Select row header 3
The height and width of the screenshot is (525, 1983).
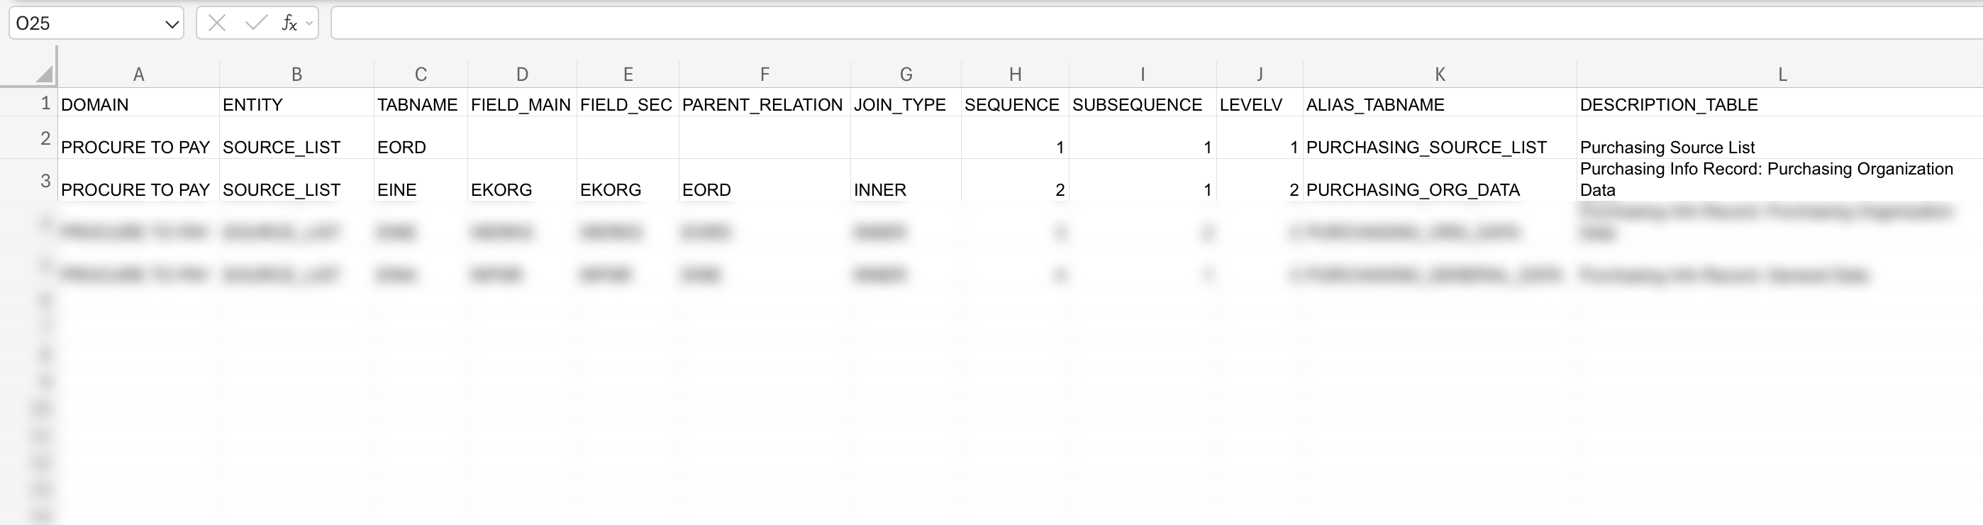click(x=45, y=179)
